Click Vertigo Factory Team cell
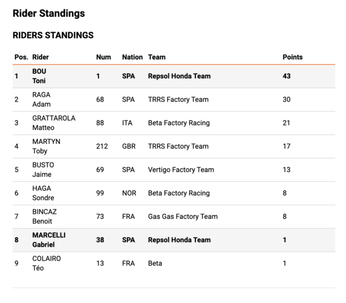The image size is (346, 303). (x=181, y=170)
